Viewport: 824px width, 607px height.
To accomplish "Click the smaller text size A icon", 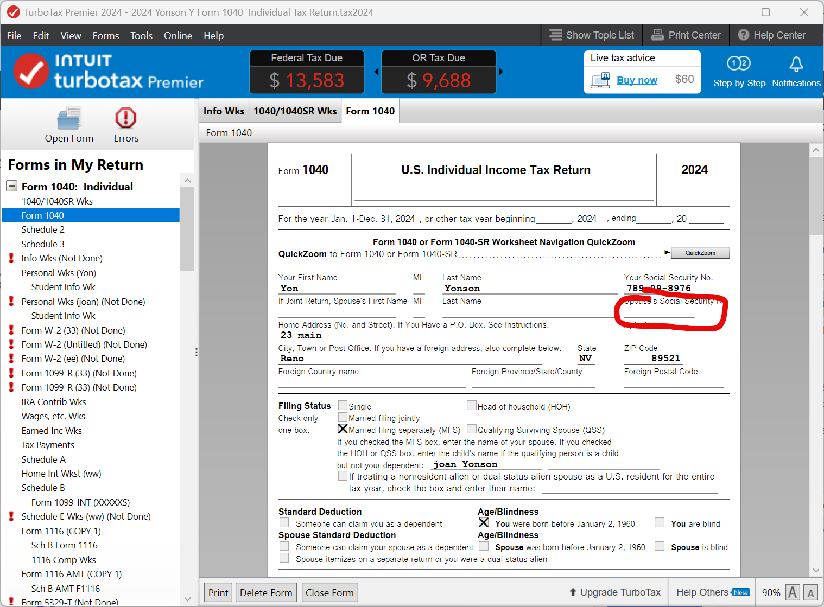I will pos(811,592).
